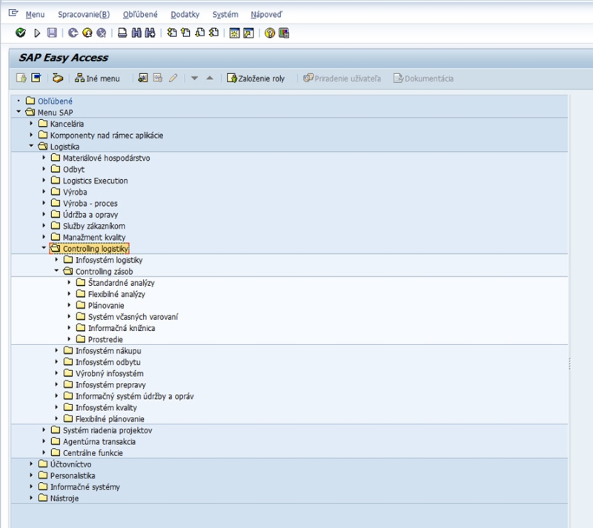
Task: Open the Menu menu
Action: coord(35,14)
